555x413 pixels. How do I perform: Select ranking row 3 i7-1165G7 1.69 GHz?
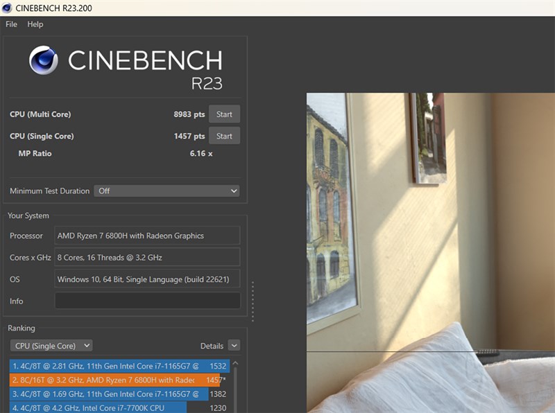click(x=119, y=394)
